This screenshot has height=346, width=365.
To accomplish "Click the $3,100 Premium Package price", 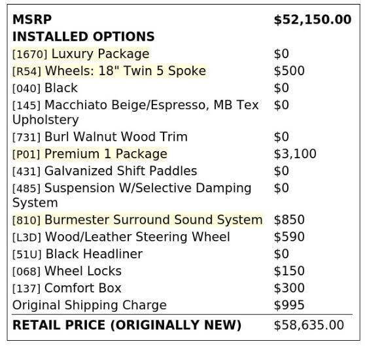I will point(295,154).
